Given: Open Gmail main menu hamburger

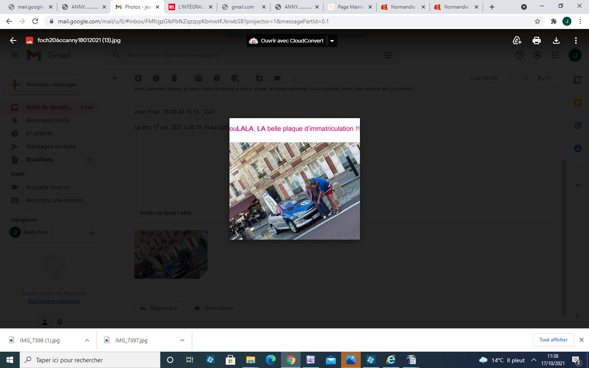Looking at the screenshot, I should pos(15,55).
